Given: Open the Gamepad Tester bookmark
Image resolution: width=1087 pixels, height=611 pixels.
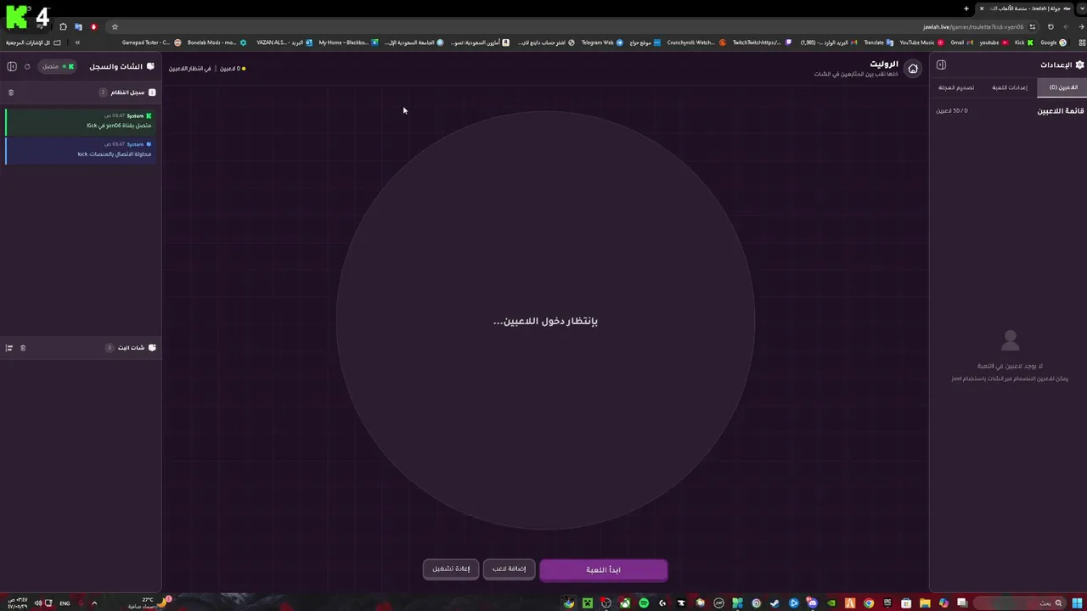Looking at the screenshot, I should 151,42.
